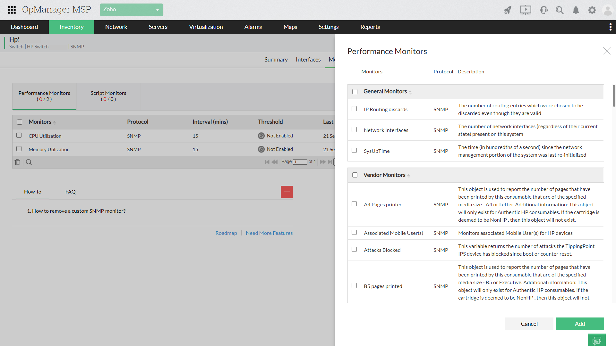Click the Page number input field
Image resolution: width=616 pixels, height=346 pixels.
point(300,162)
